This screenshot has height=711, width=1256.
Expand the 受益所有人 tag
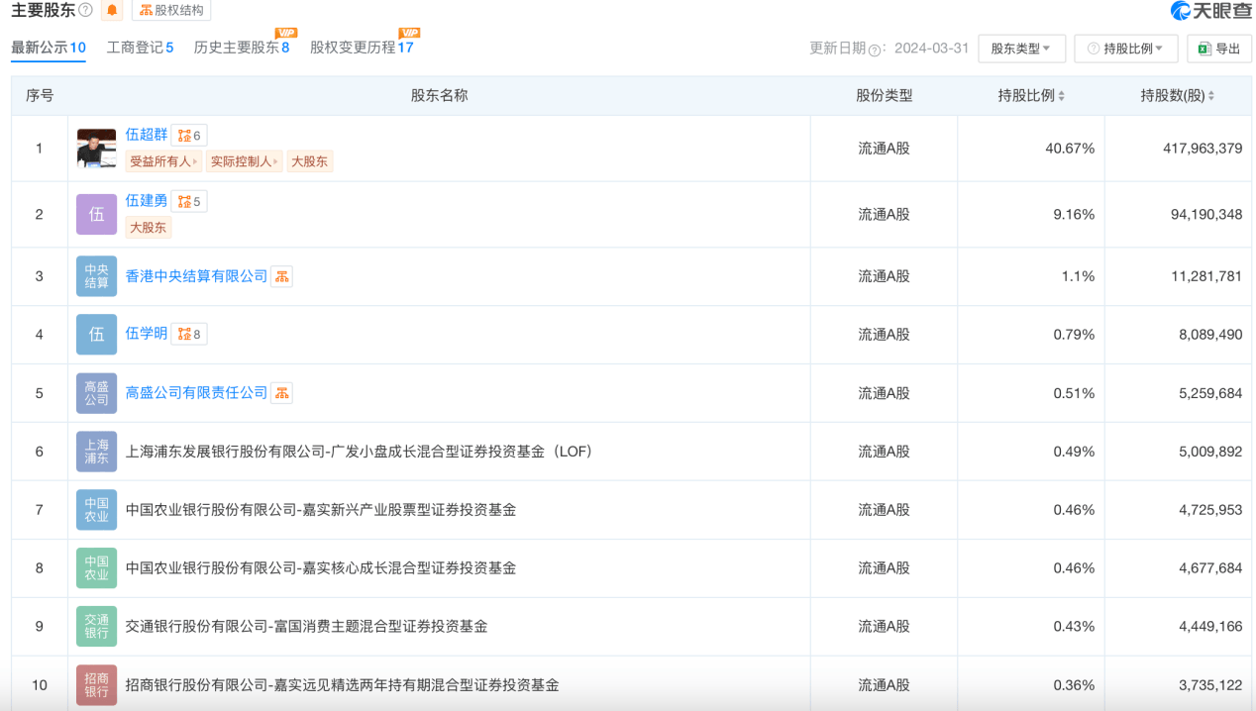pyautogui.click(x=163, y=161)
